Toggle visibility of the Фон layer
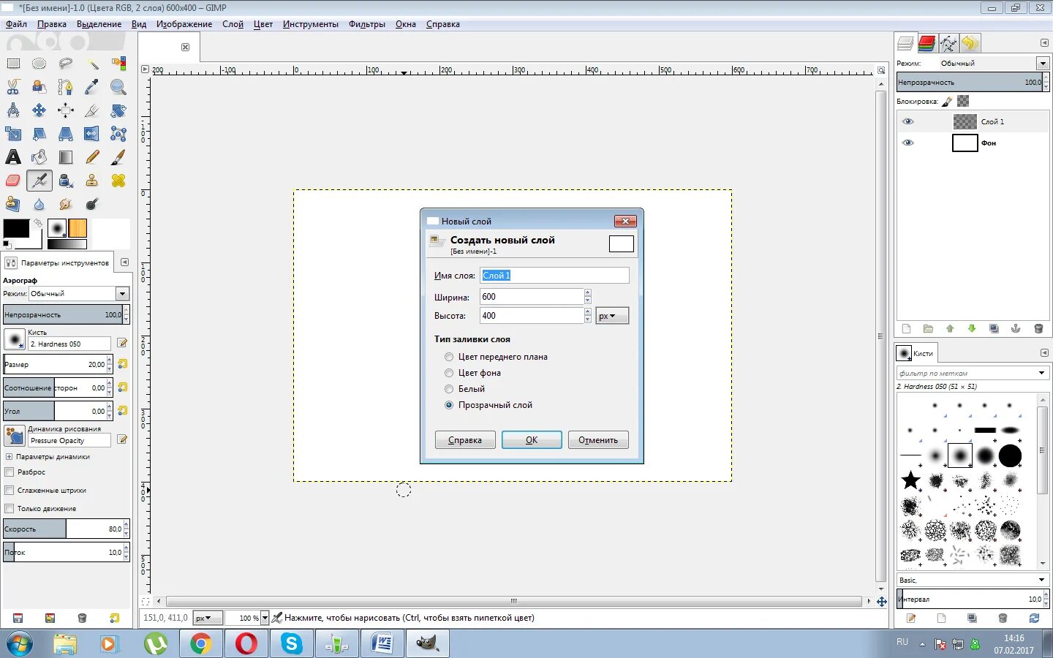Screen dimensions: 1053x658 tap(908, 143)
